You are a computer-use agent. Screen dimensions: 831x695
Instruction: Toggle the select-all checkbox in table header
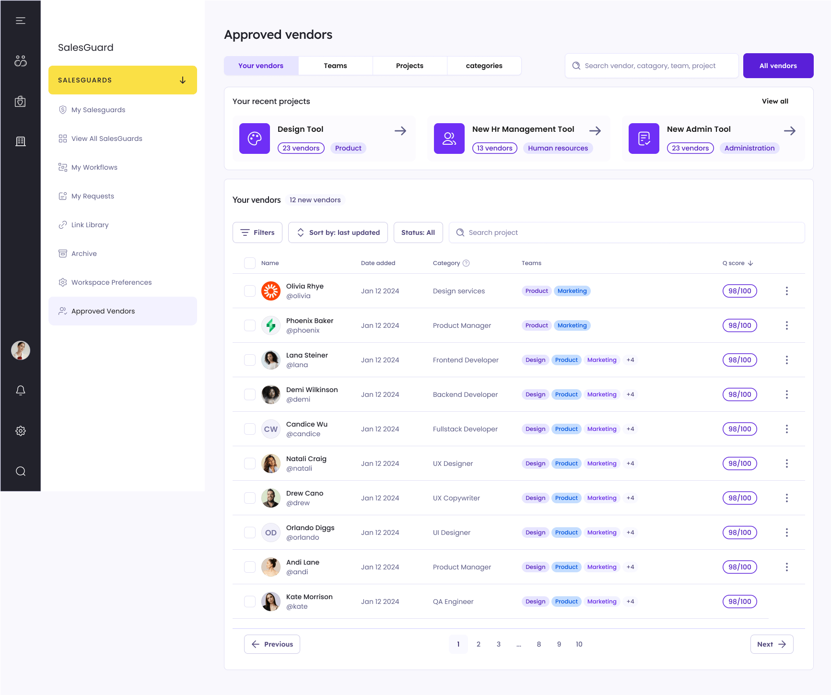[250, 263]
